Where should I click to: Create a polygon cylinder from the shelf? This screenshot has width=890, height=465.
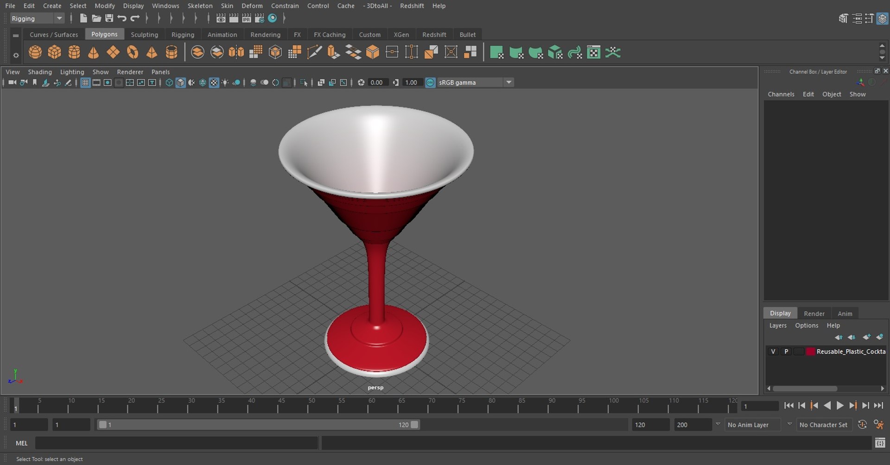click(74, 52)
